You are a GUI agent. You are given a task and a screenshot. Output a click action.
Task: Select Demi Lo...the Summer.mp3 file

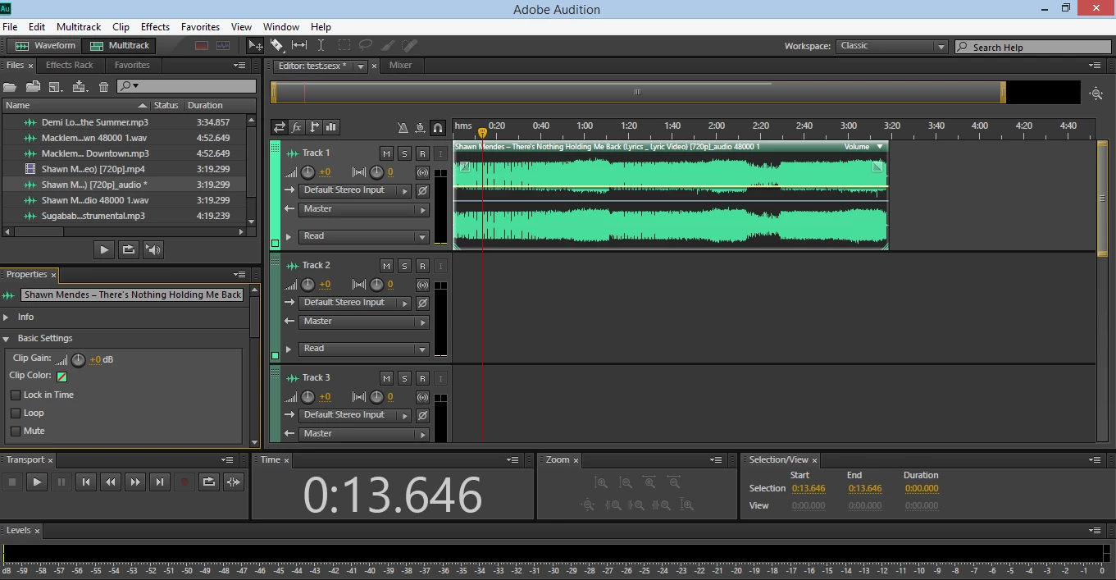123,122
